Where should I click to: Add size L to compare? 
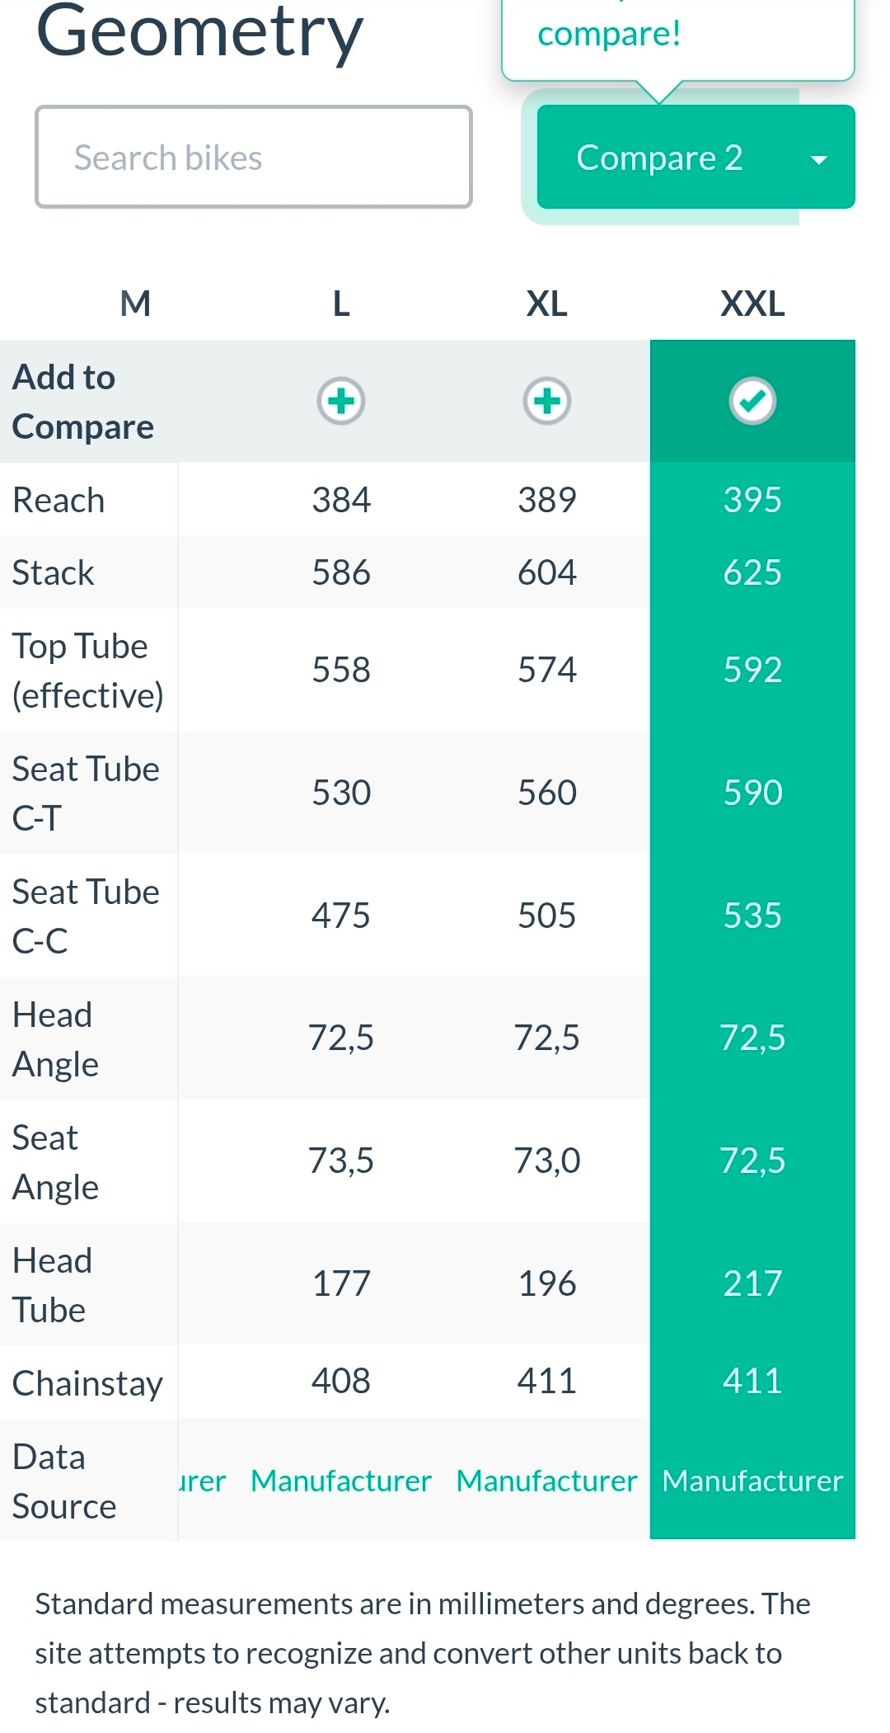341,402
